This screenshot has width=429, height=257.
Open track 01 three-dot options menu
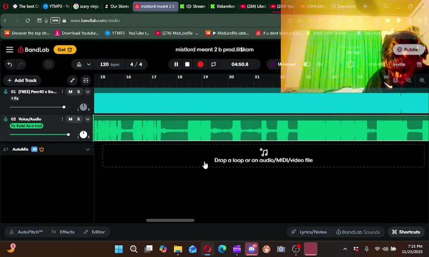click(x=62, y=92)
